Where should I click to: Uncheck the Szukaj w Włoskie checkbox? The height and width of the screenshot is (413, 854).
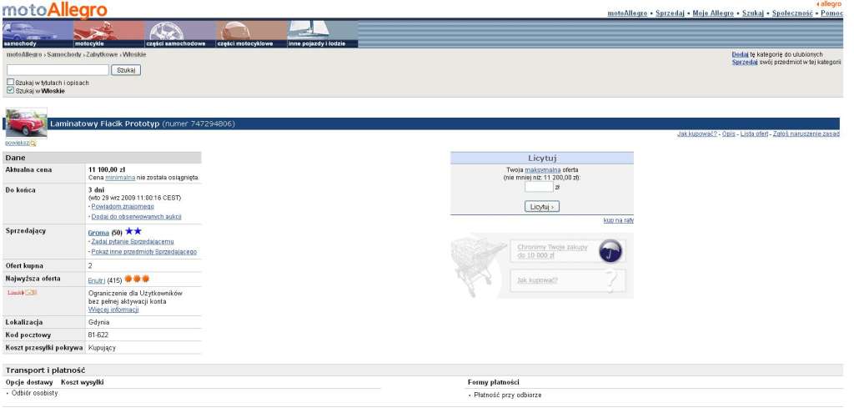click(10, 90)
